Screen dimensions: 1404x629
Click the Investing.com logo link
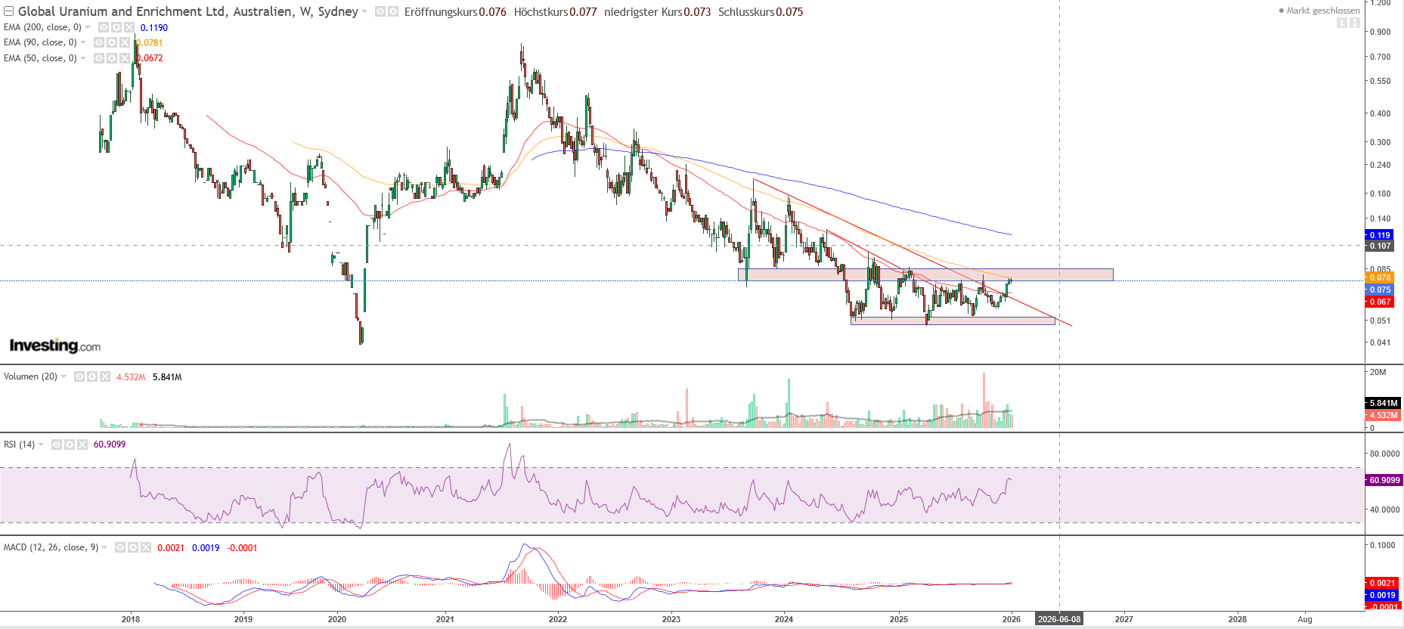[x=54, y=345]
